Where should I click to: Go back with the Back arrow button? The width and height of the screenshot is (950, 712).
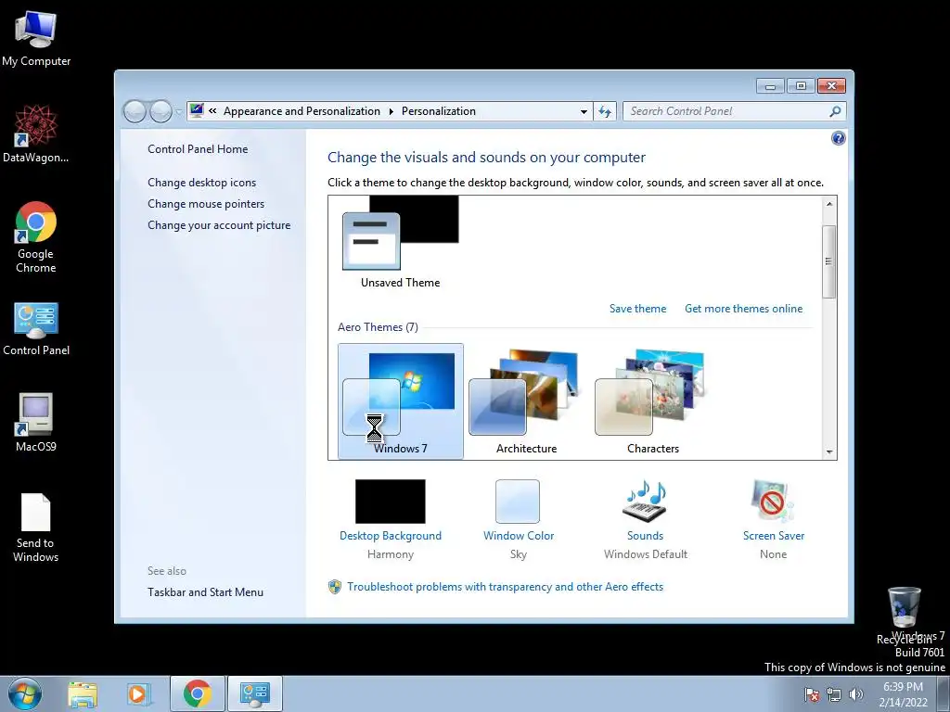point(135,111)
